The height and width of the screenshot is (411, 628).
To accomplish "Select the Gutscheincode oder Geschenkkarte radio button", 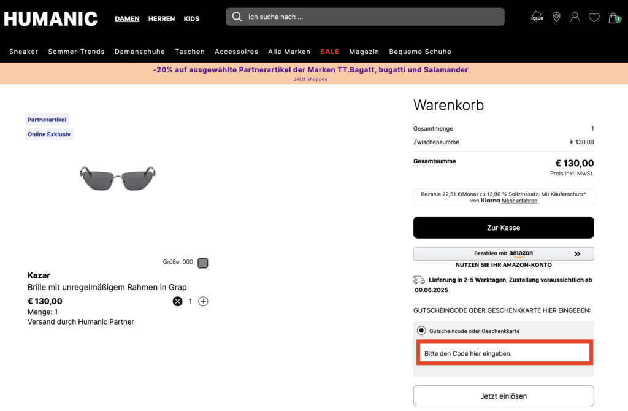I will [x=421, y=331].
